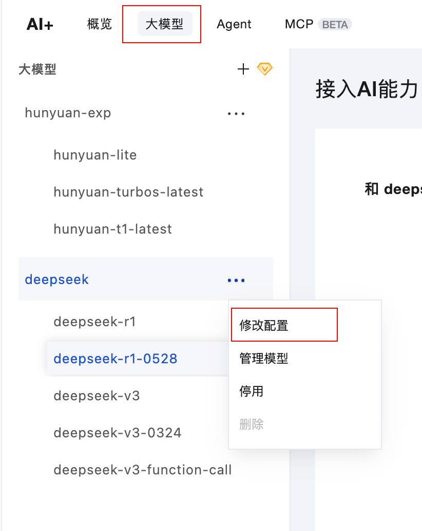Select the deepseek group
The width and height of the screenshot is (422, 531).
(x=146, y=279)
